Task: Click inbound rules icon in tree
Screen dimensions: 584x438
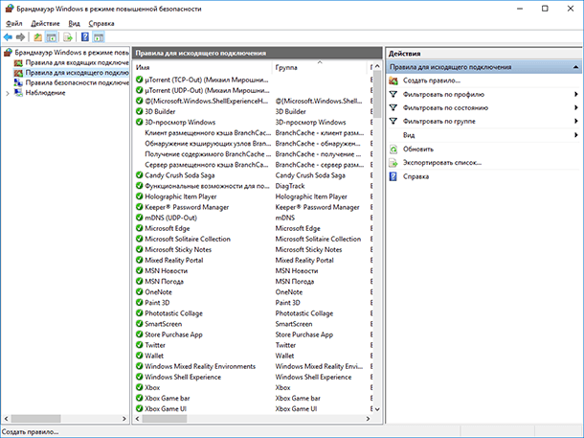Action: pos(18,62)
